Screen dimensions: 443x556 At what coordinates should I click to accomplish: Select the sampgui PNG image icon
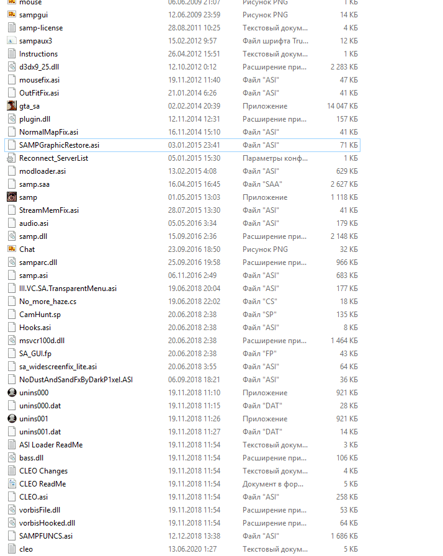click(x=11, y=15)
